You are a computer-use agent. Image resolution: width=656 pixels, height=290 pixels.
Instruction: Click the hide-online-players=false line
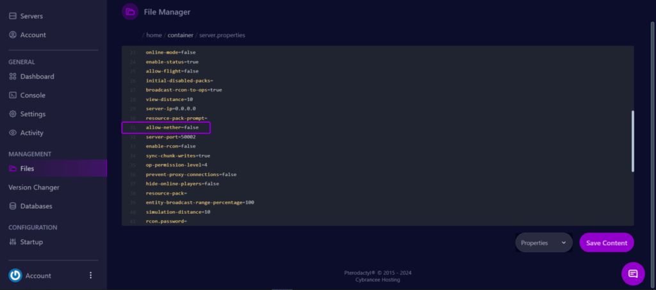click(183, 184)
